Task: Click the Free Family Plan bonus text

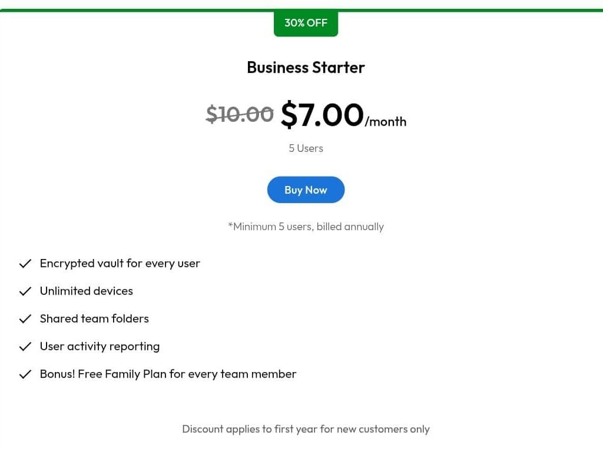Action: tap(168, 374)
